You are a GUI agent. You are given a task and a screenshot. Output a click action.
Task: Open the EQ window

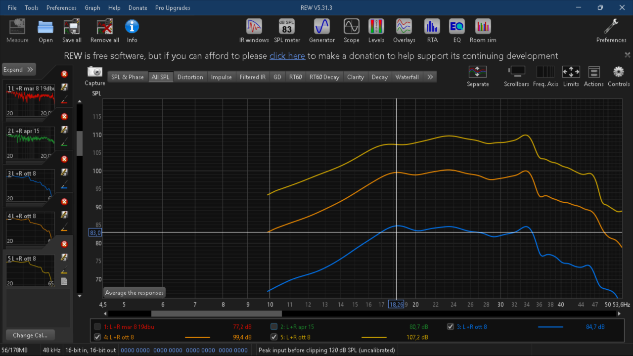tap(457, 31)
